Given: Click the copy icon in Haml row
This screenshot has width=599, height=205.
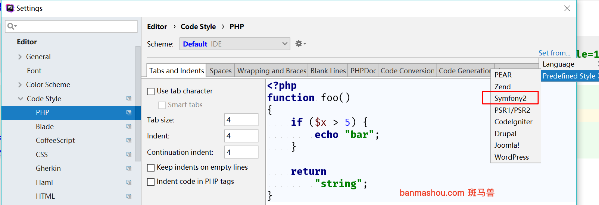Looking at the screenshot, I should tap(129, 182).
